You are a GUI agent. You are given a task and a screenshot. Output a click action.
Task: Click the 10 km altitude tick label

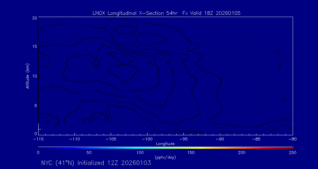coord(34,76)
